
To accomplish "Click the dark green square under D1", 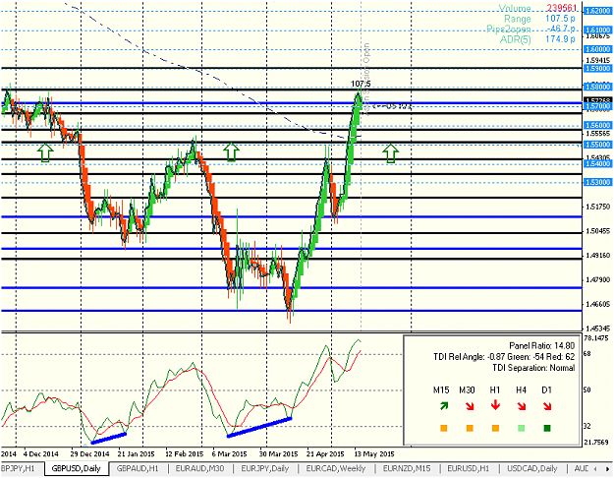I will pos(547,428).
